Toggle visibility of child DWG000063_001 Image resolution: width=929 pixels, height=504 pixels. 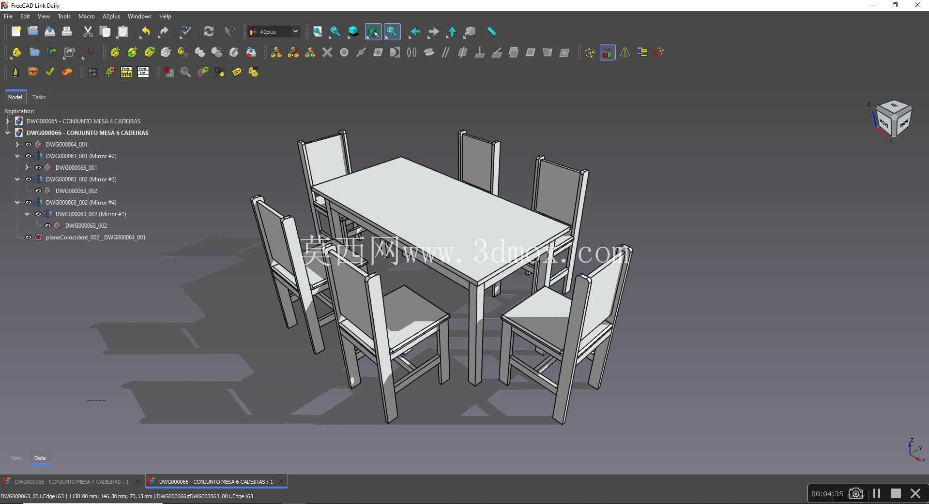point(38,167)
